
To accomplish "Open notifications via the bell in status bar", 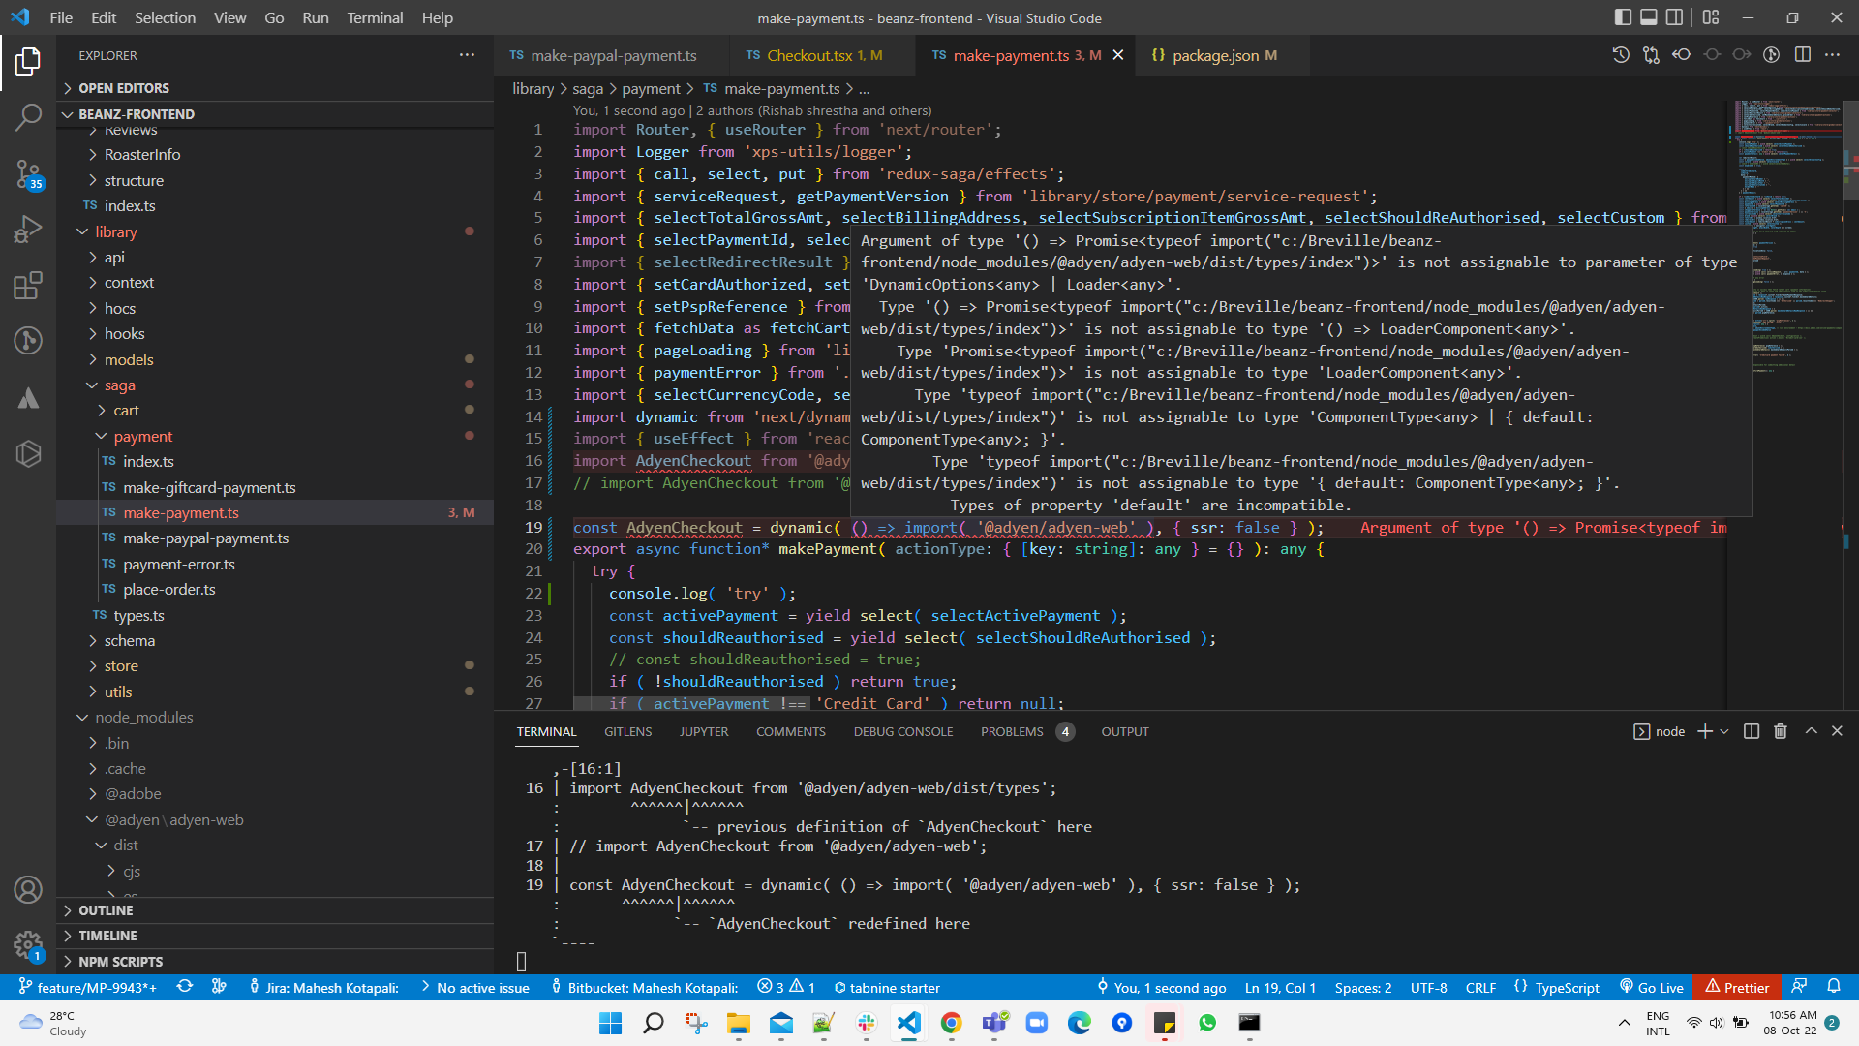I will pyautogui.click(x=1836, y=987).
